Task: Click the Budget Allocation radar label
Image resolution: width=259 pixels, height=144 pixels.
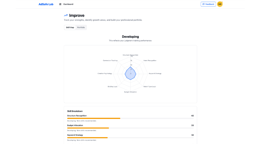Action: pos(130,92)
